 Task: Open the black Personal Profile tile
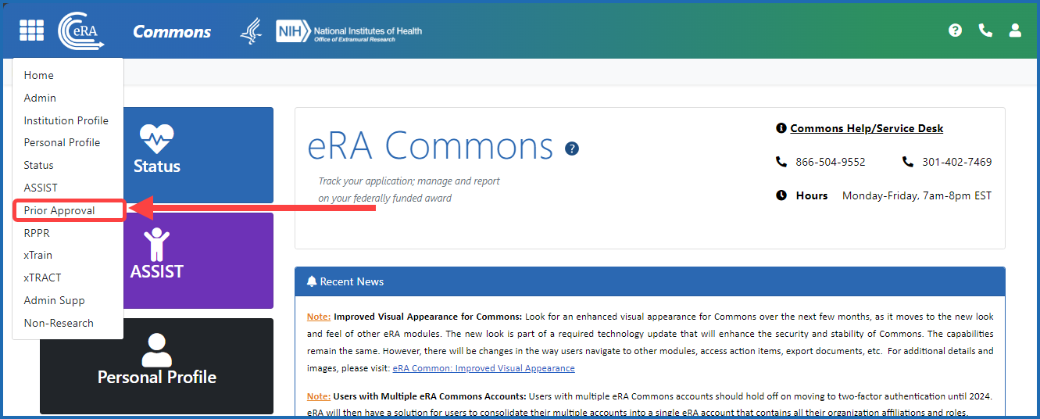click(157, 366)
